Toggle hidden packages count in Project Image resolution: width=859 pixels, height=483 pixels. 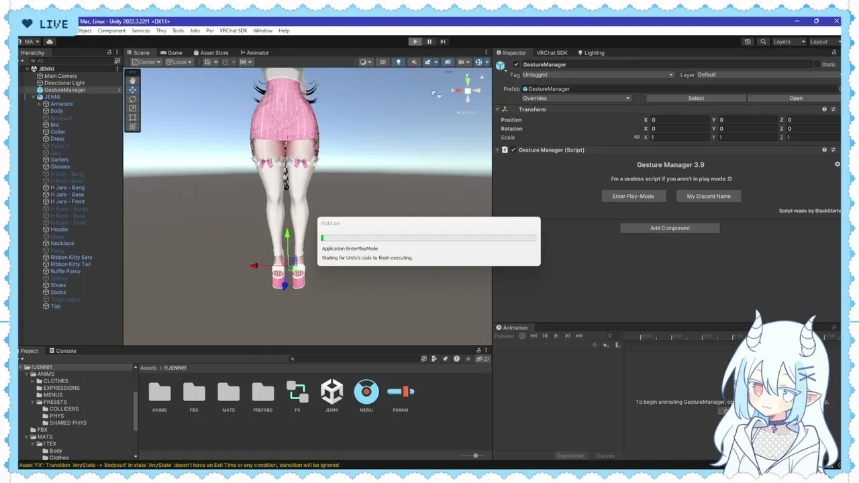(483, 359)
